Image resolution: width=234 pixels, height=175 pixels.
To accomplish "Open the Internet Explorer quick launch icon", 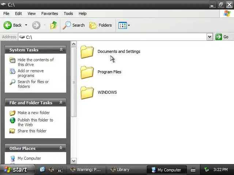I will (42, 169).
